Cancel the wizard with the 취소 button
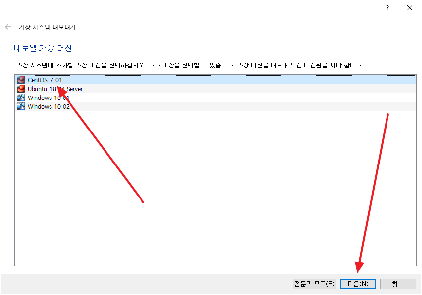The image size is (422, 295). (398, 284)
